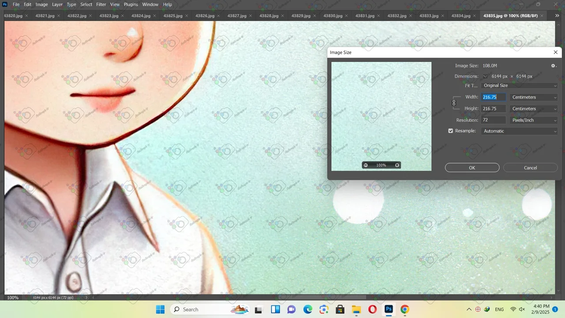Click the Height value field
The height and width of the screenshot is (318, 565).
tap(493, 109)
